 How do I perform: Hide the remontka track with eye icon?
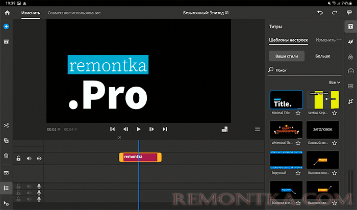coord(39,159)
